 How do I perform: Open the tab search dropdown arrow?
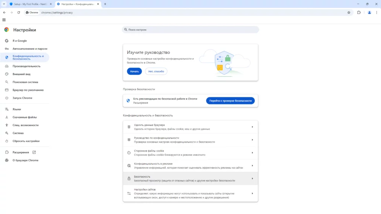coord(4,4)
